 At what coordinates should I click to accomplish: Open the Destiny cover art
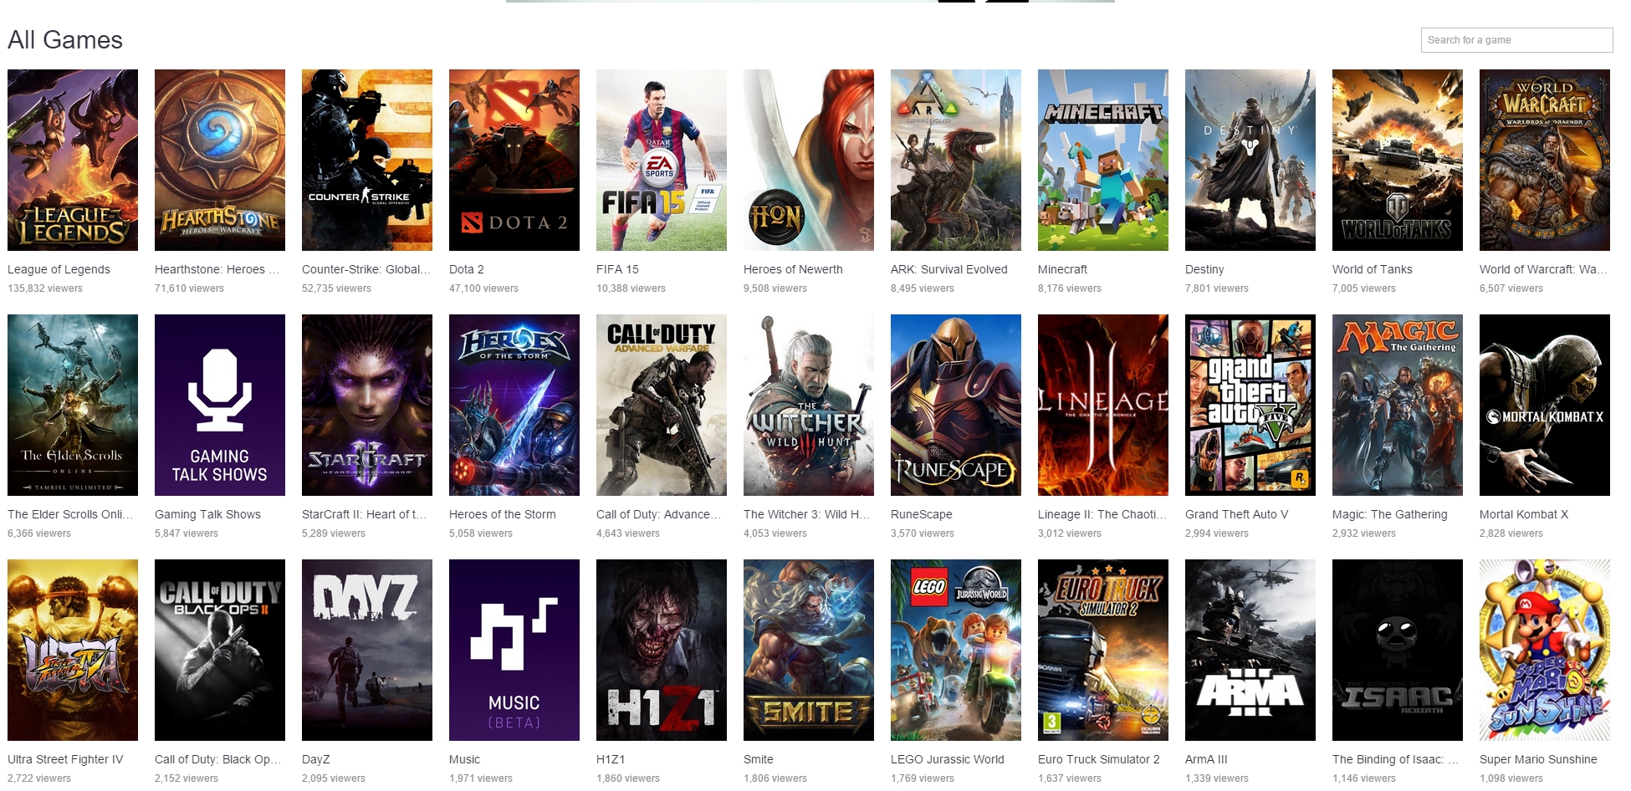[1250, 160]
